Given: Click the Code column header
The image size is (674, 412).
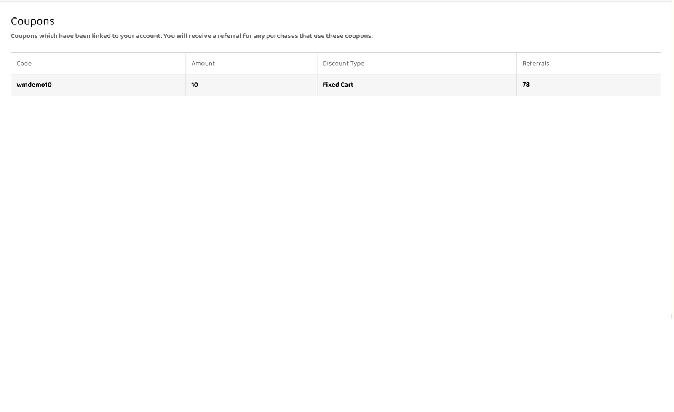Looking at the screenshot, I should (24, 64).
